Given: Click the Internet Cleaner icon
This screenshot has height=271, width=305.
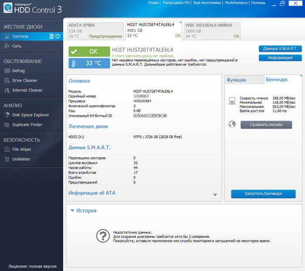Looking at the screenshot, I should [x=7, y=90].
